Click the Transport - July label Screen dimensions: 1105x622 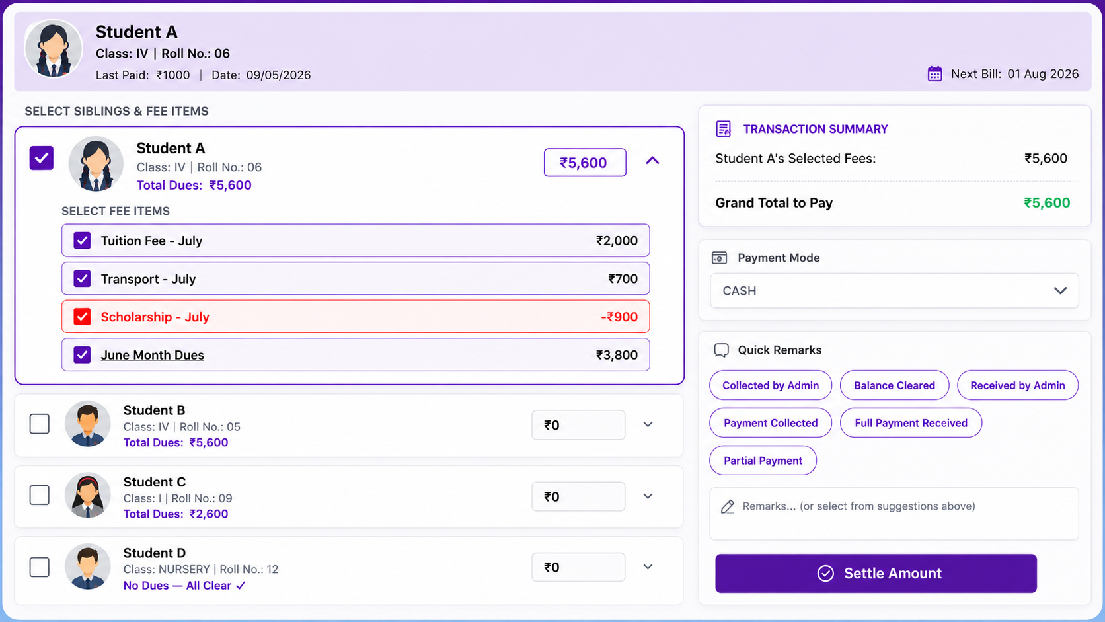[x=148, y=279]
